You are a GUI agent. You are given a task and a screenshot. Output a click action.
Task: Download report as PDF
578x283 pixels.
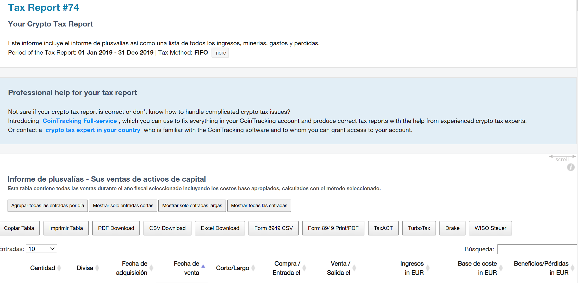(116, 228)
